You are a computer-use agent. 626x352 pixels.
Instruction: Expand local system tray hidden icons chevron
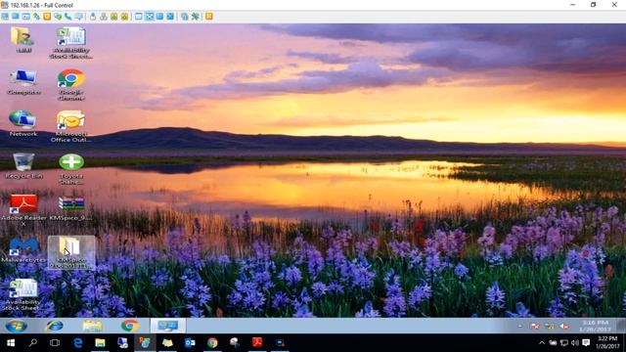click(542, 343)
